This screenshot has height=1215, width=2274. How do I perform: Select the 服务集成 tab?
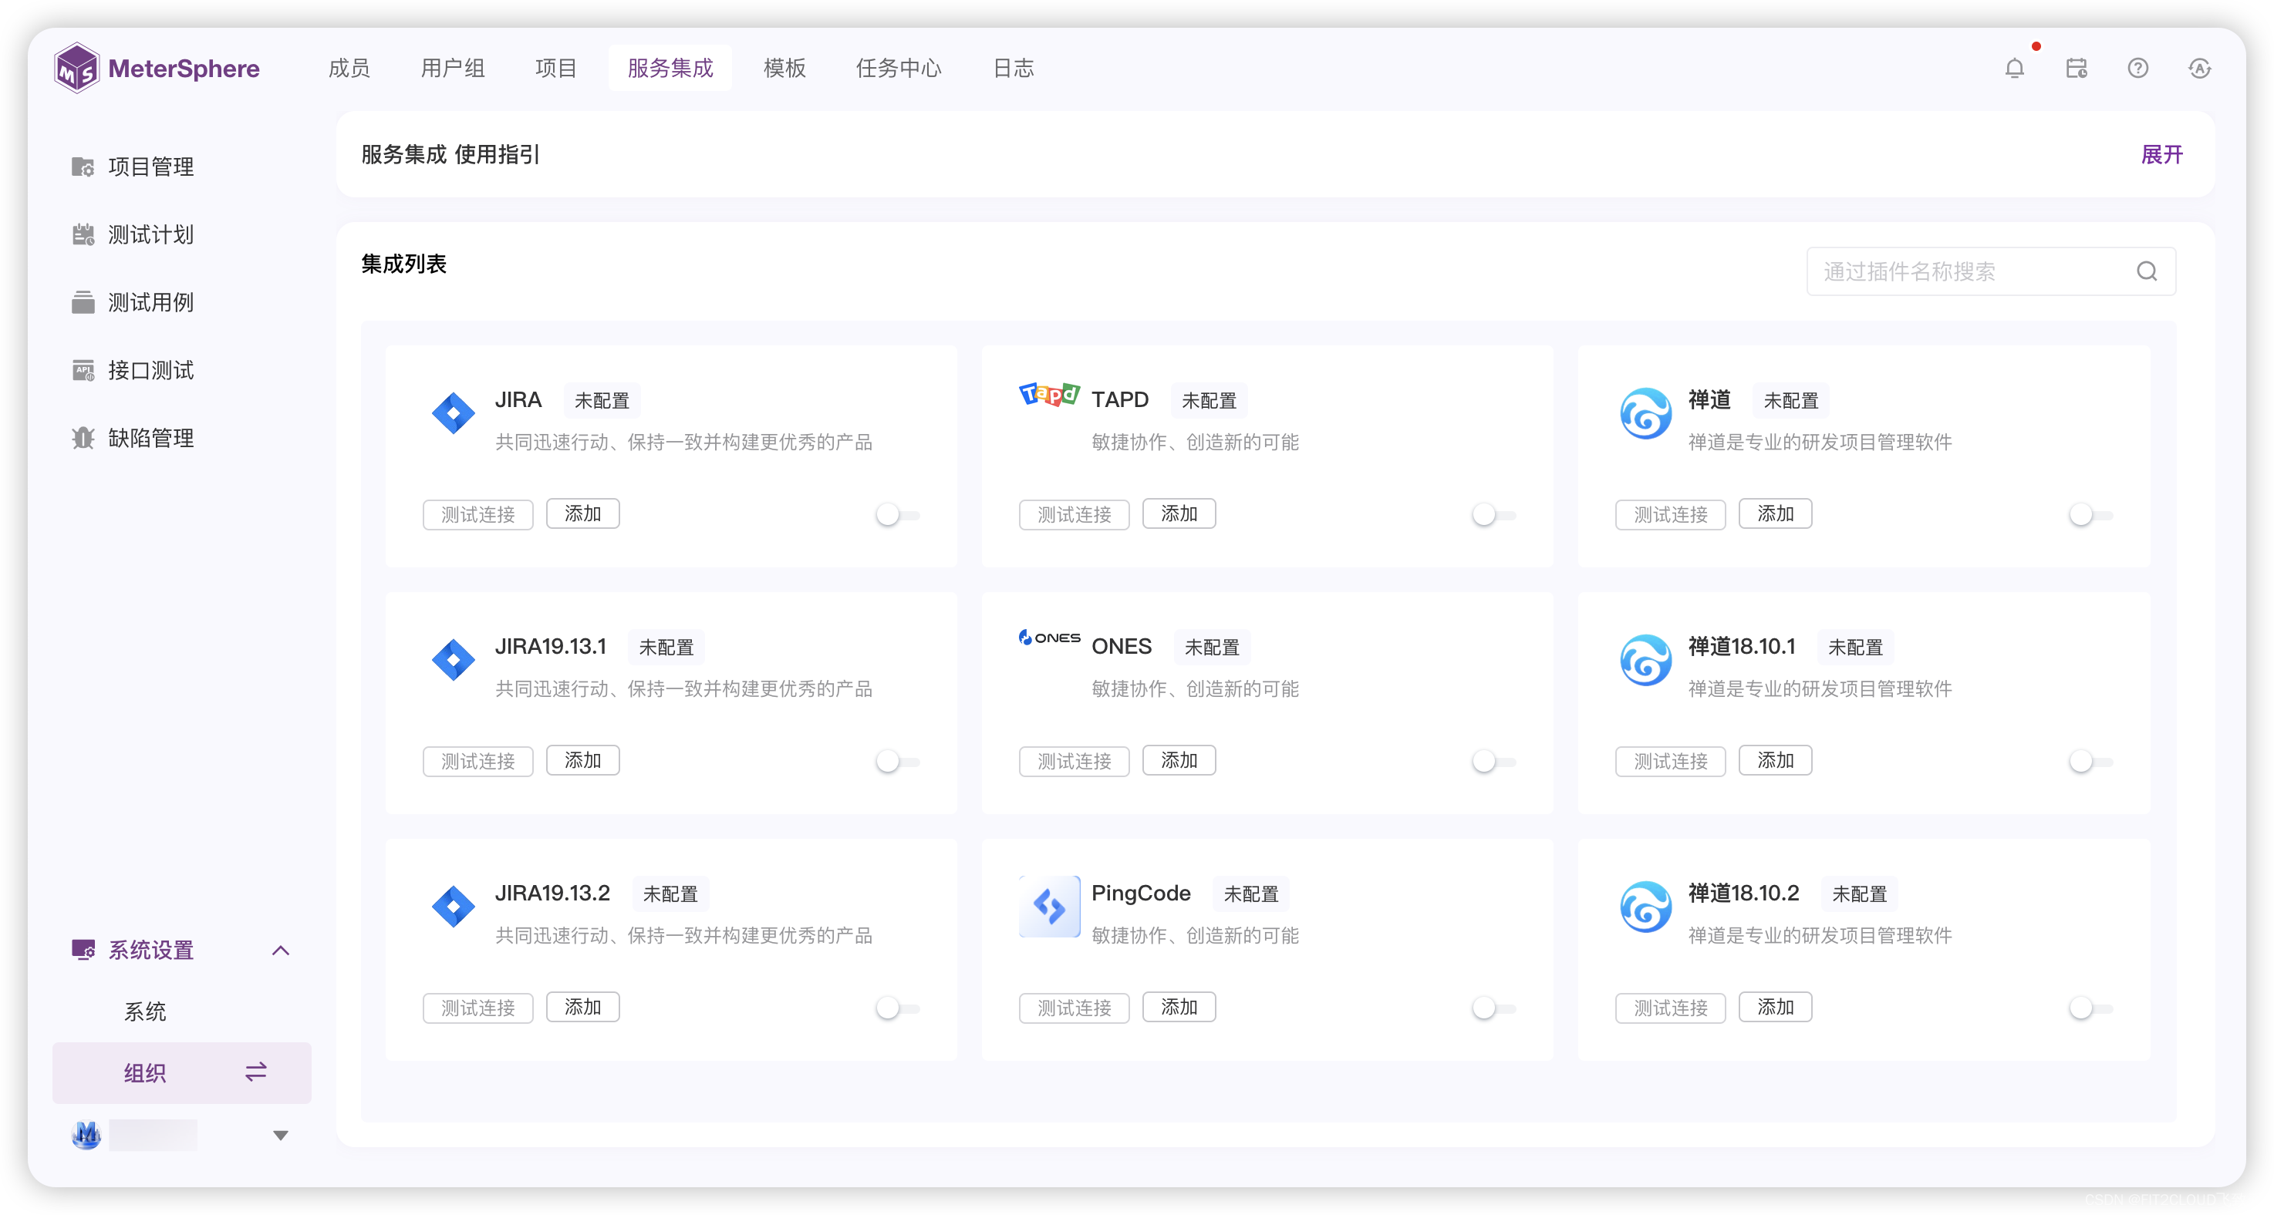click(x=670, y=68)
